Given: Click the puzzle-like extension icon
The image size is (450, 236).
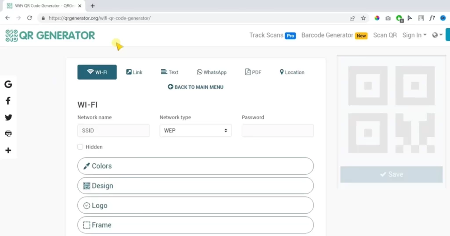Looking at the screenshot, I should [421, 18].
